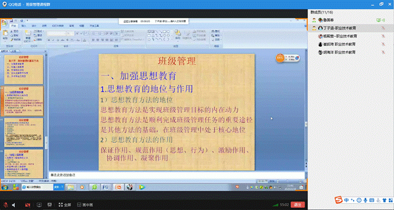Toggle the speaker volume icon
The height and width of the screenshot is (210, 394).
click(x=14, y=205)
